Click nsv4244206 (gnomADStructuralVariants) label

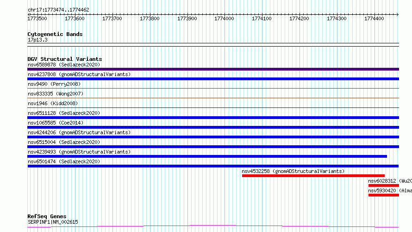tap(79, 132)
